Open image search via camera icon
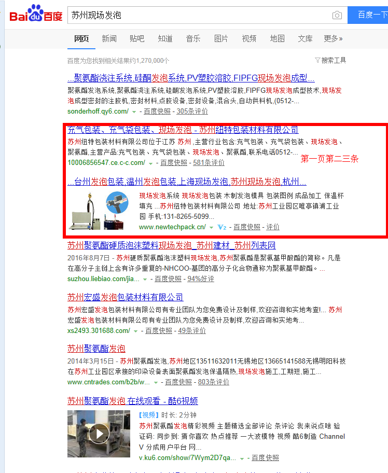Viewport: 388px width, 473px height. (x=337, y=16)
